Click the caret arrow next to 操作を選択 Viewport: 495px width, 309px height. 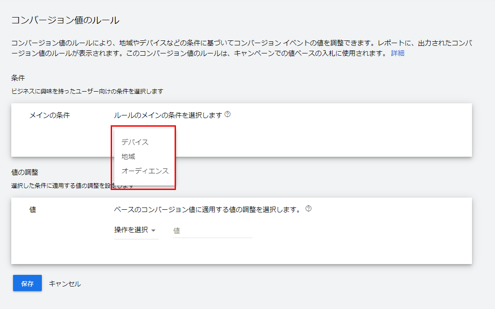click(153, 230)
